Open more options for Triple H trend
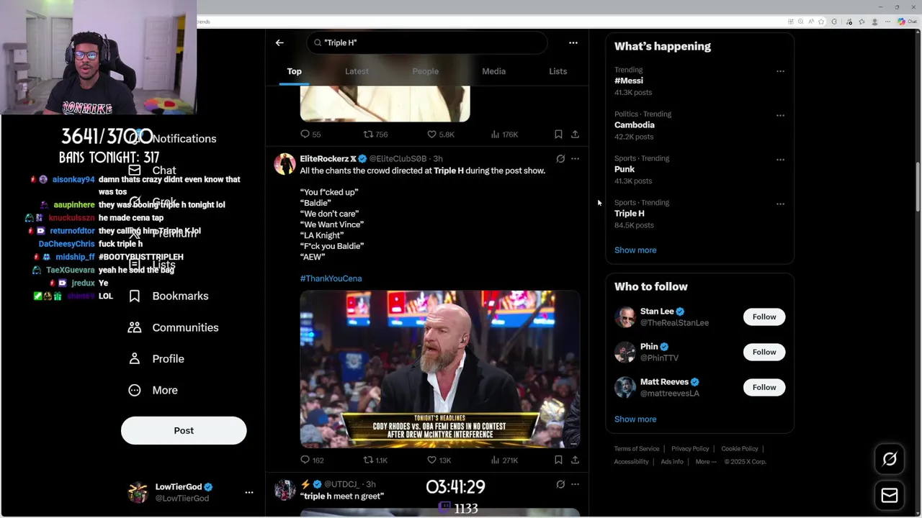Screen dimensions: 922x518 point(780,204)
